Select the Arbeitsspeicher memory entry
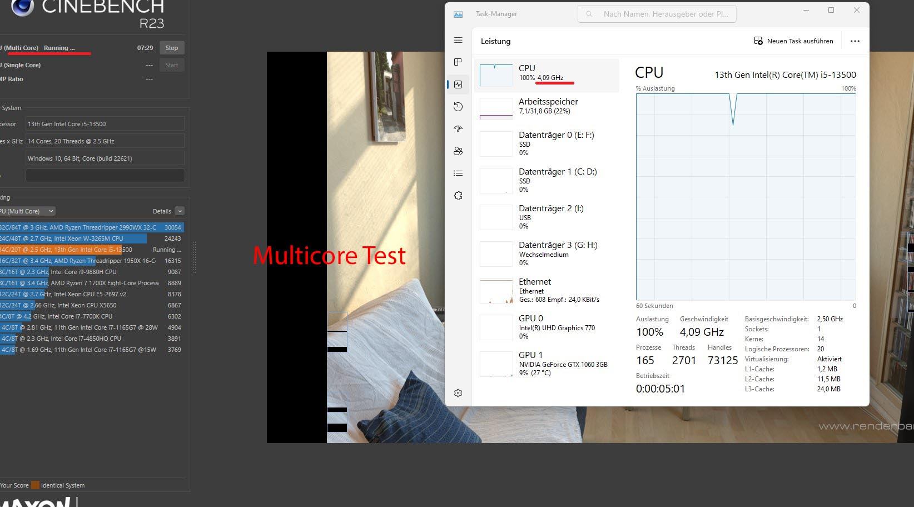The height and width of the screenshot is (507, 914). point(547,108)
